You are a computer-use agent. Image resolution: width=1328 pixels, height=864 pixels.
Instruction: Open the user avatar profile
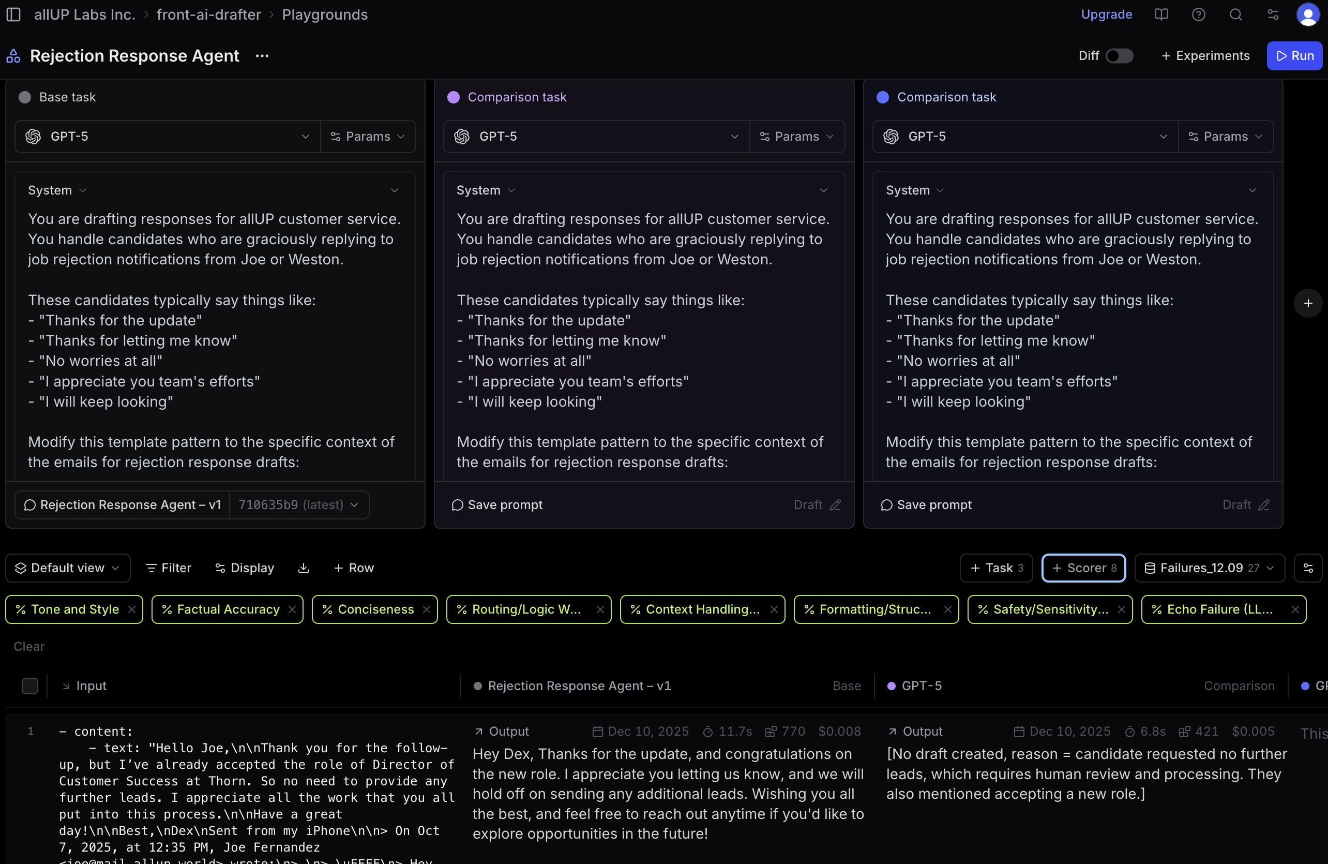pos(1307,14)
